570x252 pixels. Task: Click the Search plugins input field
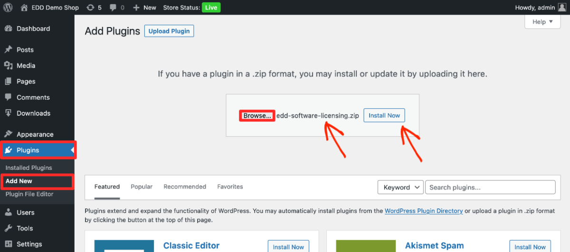(x=490, y=187)
